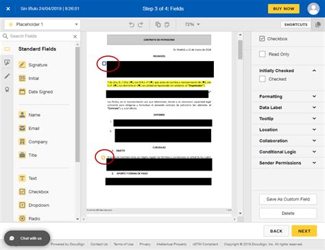
Task: Open the user profile avatar menu
Action: click(x=313, y=9)
